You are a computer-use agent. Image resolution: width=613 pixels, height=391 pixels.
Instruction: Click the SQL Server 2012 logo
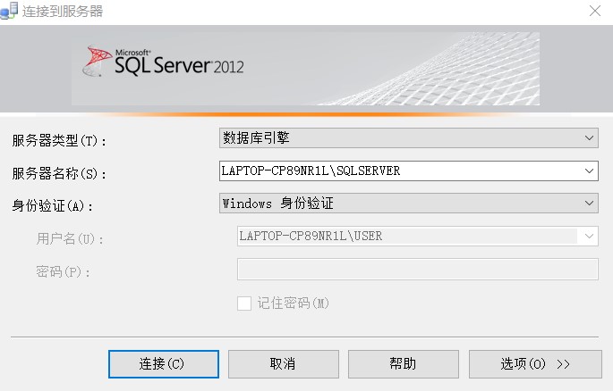[x=164, y=62]
